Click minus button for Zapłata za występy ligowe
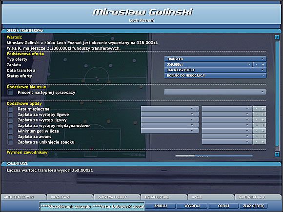The image size is (283, 212). pos(257,115)
